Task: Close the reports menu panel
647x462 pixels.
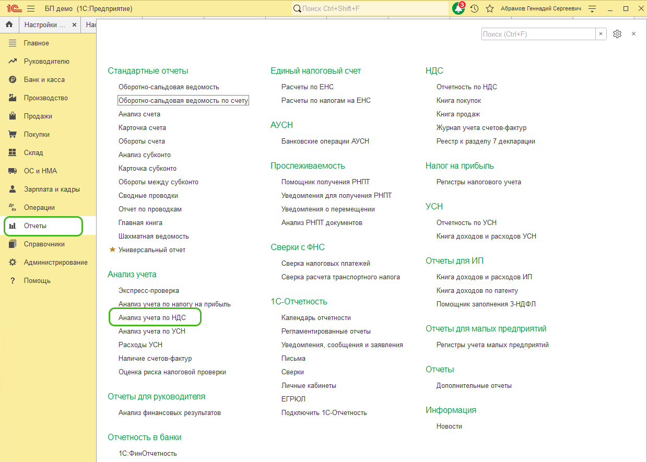Action: [x=633, y=34]
